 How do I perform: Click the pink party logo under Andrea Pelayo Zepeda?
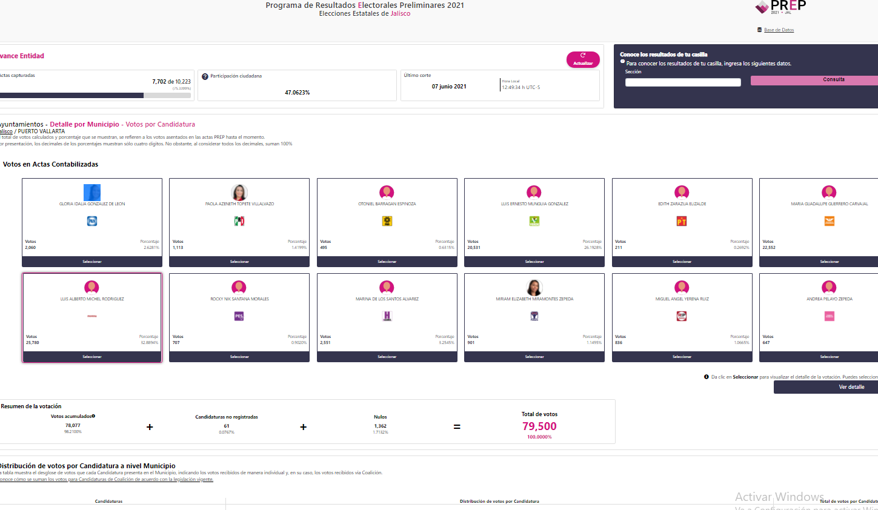point(830,316)
